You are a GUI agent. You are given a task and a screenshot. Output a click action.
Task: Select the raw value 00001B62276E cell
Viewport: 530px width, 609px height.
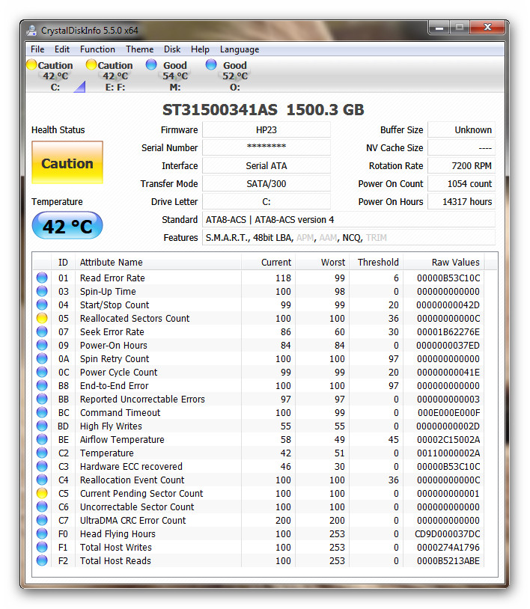[x=448, y=331]
